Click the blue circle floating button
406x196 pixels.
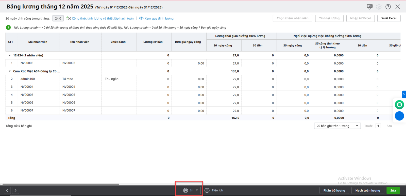tap(399, 116)
